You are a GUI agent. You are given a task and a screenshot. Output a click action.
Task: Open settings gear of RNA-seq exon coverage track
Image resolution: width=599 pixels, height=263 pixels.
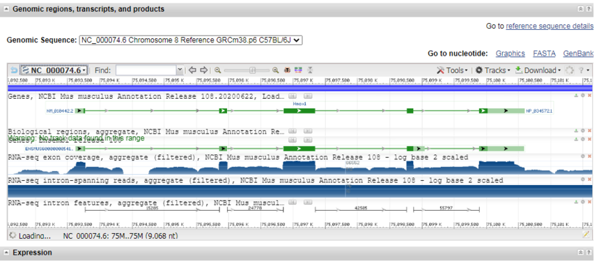pyautogui.click(x=582, y=156)
